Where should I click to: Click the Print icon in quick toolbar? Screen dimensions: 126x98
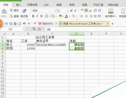click(x=15, y=24)
